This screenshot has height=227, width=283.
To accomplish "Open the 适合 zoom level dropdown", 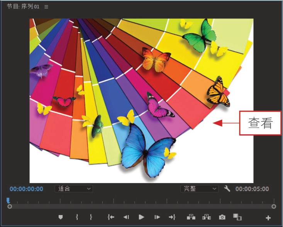I will 74,189.
